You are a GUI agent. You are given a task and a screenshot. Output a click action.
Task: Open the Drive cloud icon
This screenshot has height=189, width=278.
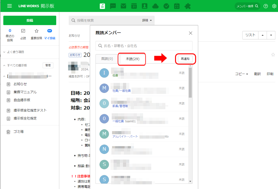coord(155,6)
